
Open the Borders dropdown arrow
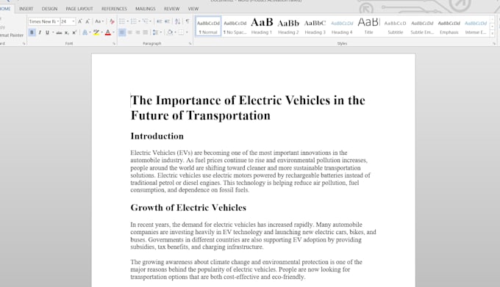(187, 32)
